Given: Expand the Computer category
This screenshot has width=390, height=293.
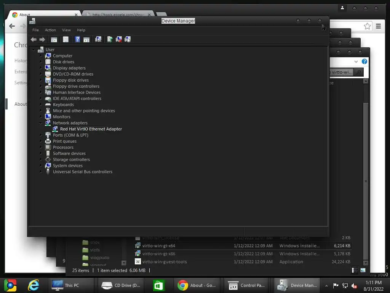Looking at the screenshot, I should (41, 56).
